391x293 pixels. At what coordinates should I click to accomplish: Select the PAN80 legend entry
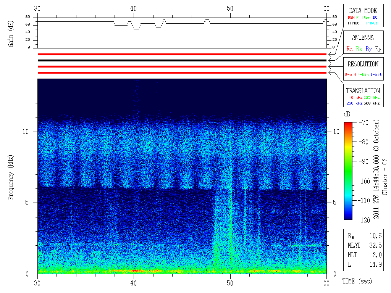coord(354,23)
